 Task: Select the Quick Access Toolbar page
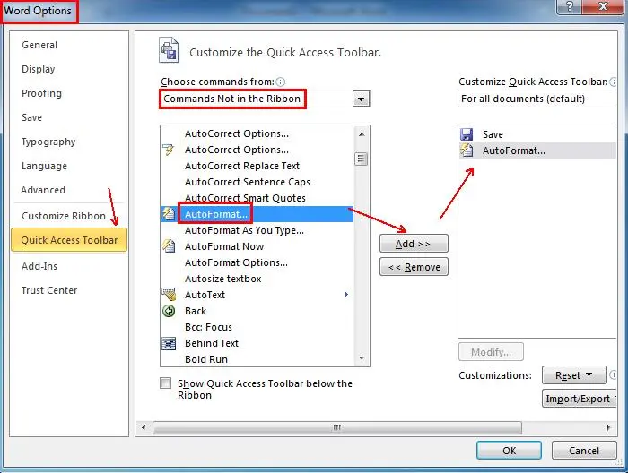pyautogui.click(x=69, y=240)
